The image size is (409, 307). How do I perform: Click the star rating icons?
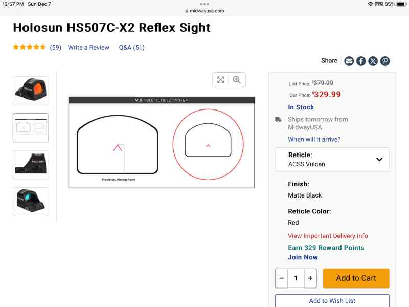coord(30,47)
